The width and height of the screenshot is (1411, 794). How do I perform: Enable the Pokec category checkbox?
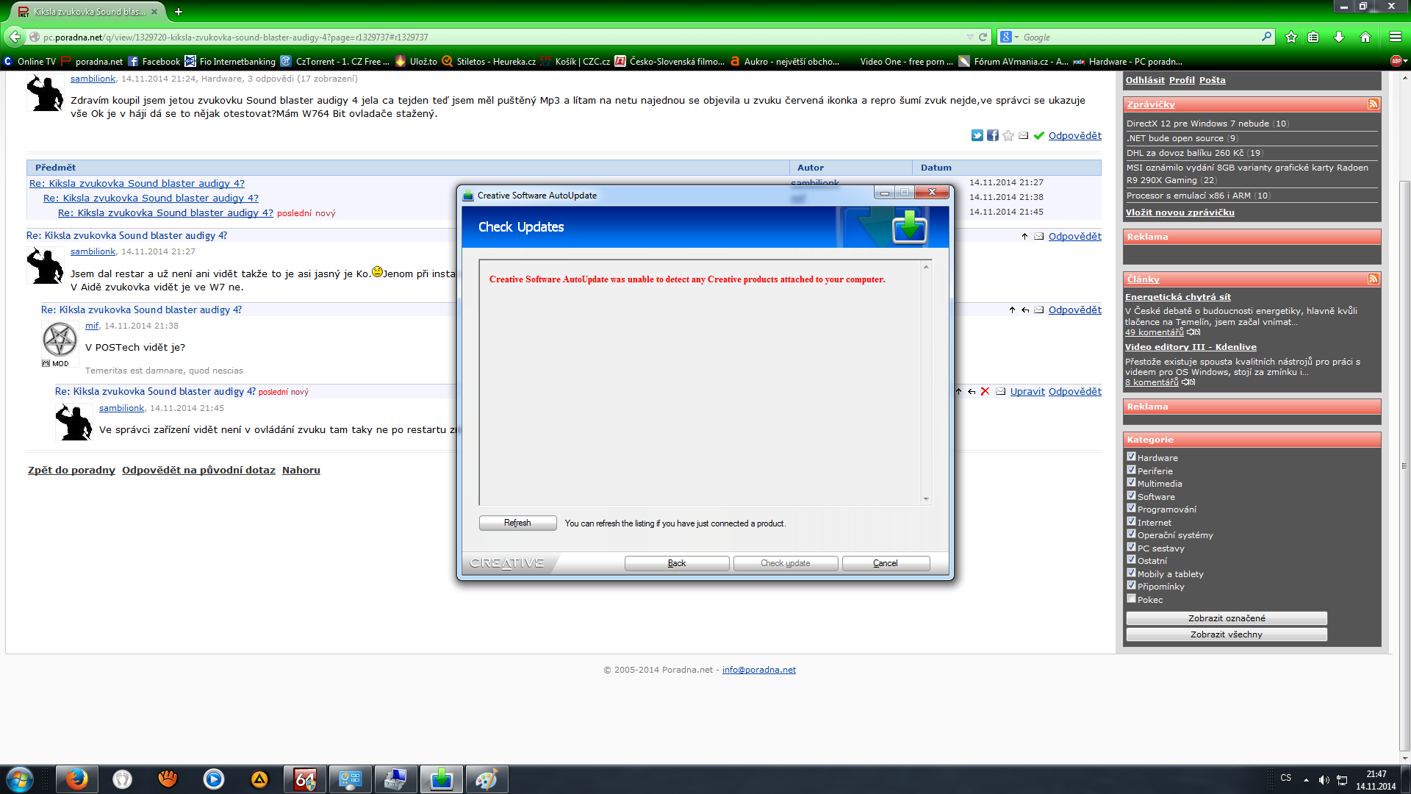1131,598
